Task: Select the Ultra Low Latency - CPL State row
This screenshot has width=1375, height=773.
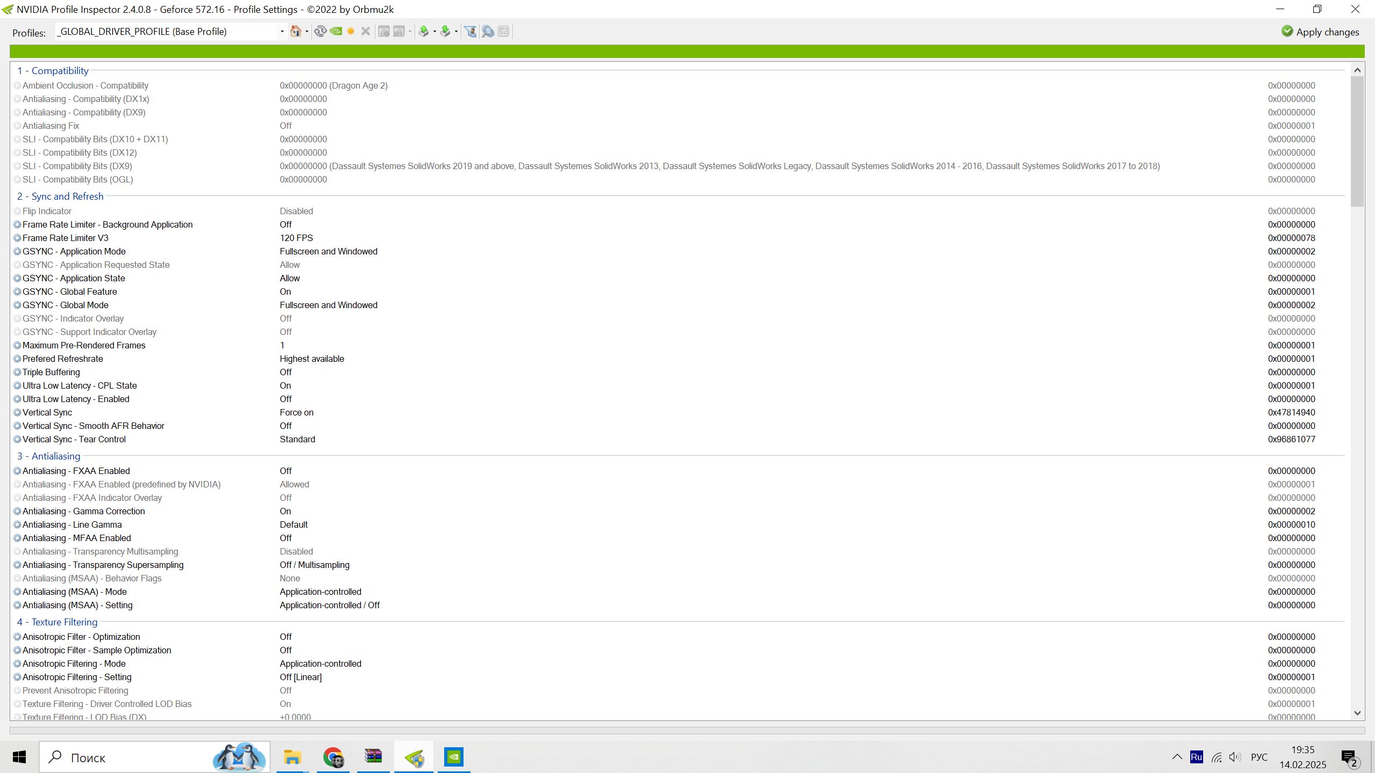Action: coord(679,385)
